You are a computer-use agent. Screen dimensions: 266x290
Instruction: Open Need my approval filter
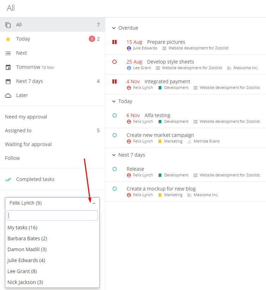point(52,117)
